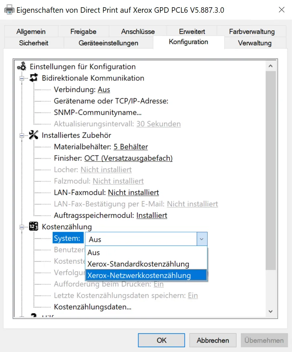Click the printer icon in title bar

[9, 10]
